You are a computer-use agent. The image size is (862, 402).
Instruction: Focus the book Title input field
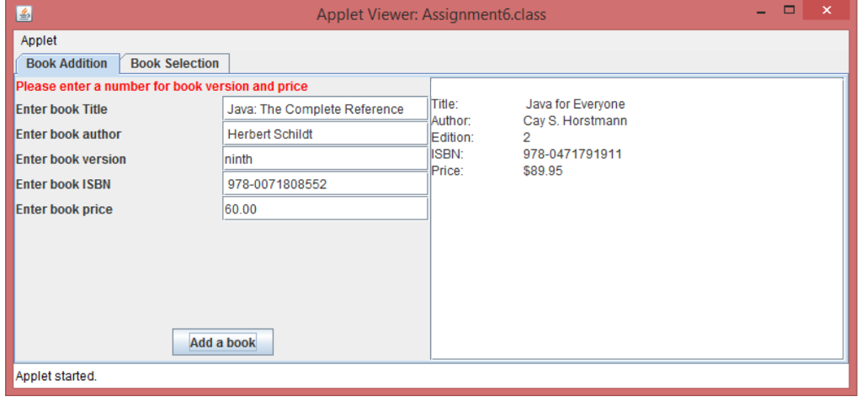pos(326,108)
